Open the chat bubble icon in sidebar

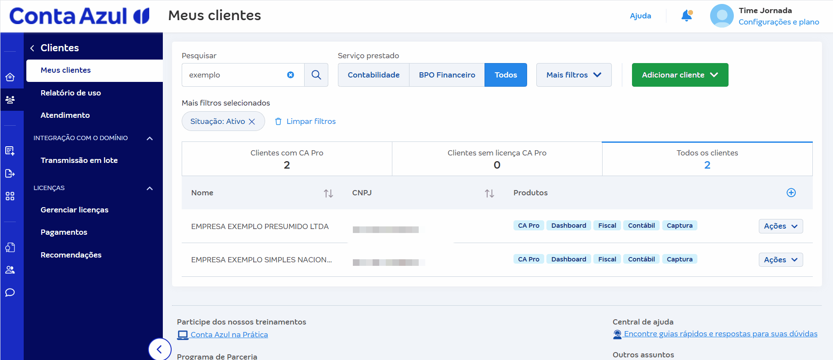tap(10, 292)
